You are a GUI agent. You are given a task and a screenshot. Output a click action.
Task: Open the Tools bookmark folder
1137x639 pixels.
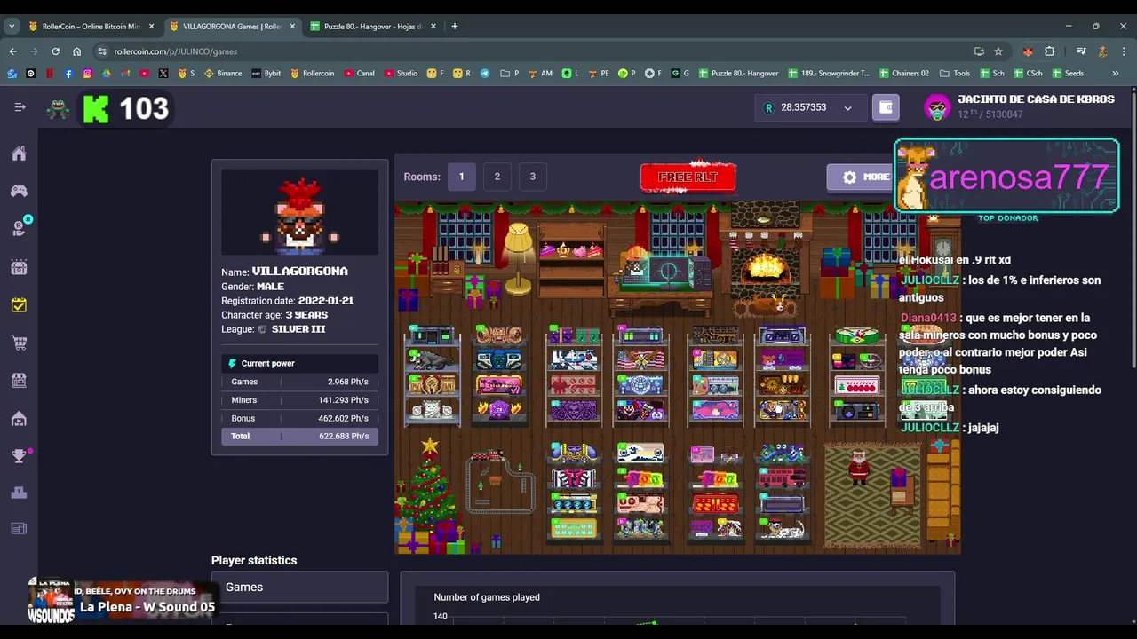(954, 74)
